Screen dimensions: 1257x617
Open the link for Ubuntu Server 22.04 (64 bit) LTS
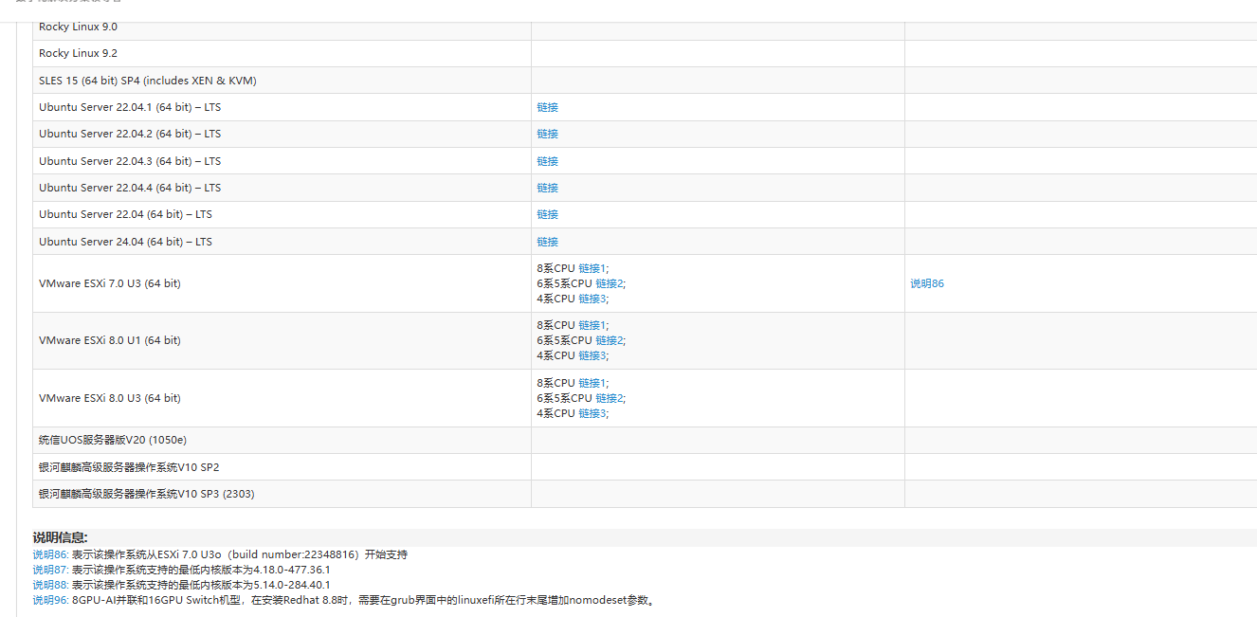[547, 214]
